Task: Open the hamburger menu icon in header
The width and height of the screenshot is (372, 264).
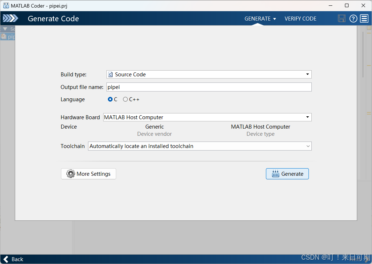Action: point(364,18)
